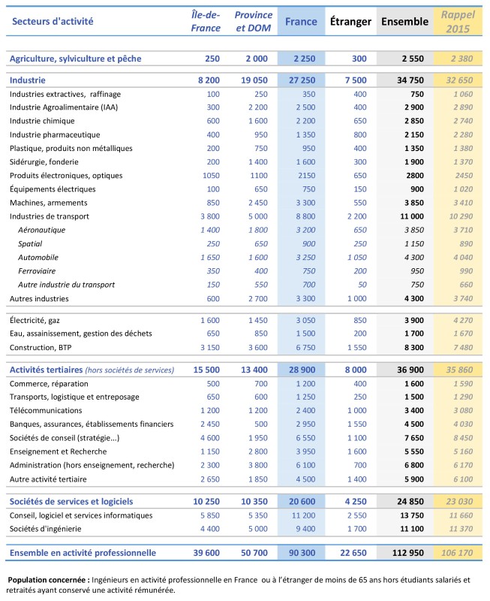Click Activités tertiaires Île-de-France value '15 500'

(x=206, y=370)
